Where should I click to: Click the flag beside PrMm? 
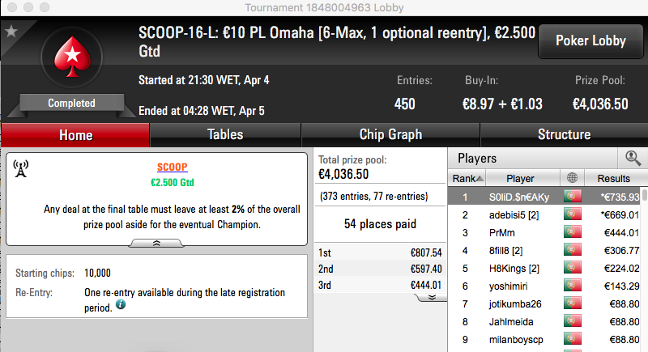pyautogui.click(x=573, y=232)
